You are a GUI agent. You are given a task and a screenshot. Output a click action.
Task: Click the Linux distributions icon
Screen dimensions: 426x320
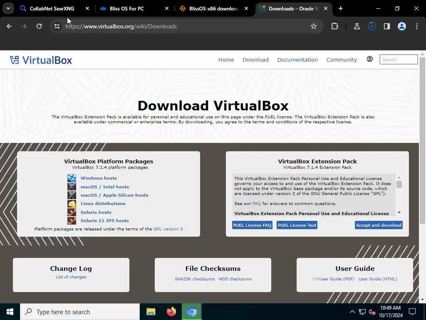(72, 203)
